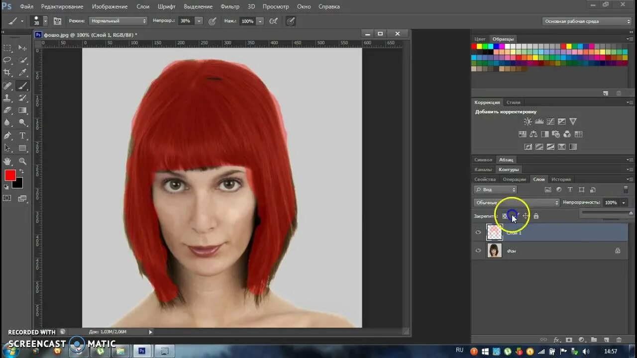Select the Zoom tool in toolbox
This screenshot has width=637, height=358.
(22, 161)
